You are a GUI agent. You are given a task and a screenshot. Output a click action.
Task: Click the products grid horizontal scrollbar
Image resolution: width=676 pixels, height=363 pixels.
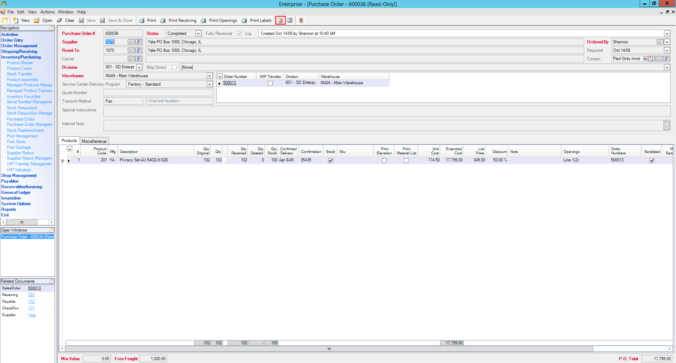click(329, 349)
